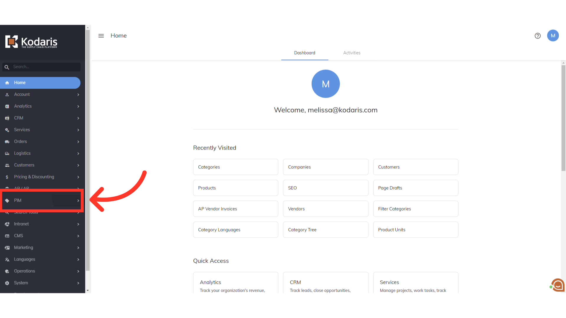Click the PIM tag icon in sidebar

click(x=7, y=201)
